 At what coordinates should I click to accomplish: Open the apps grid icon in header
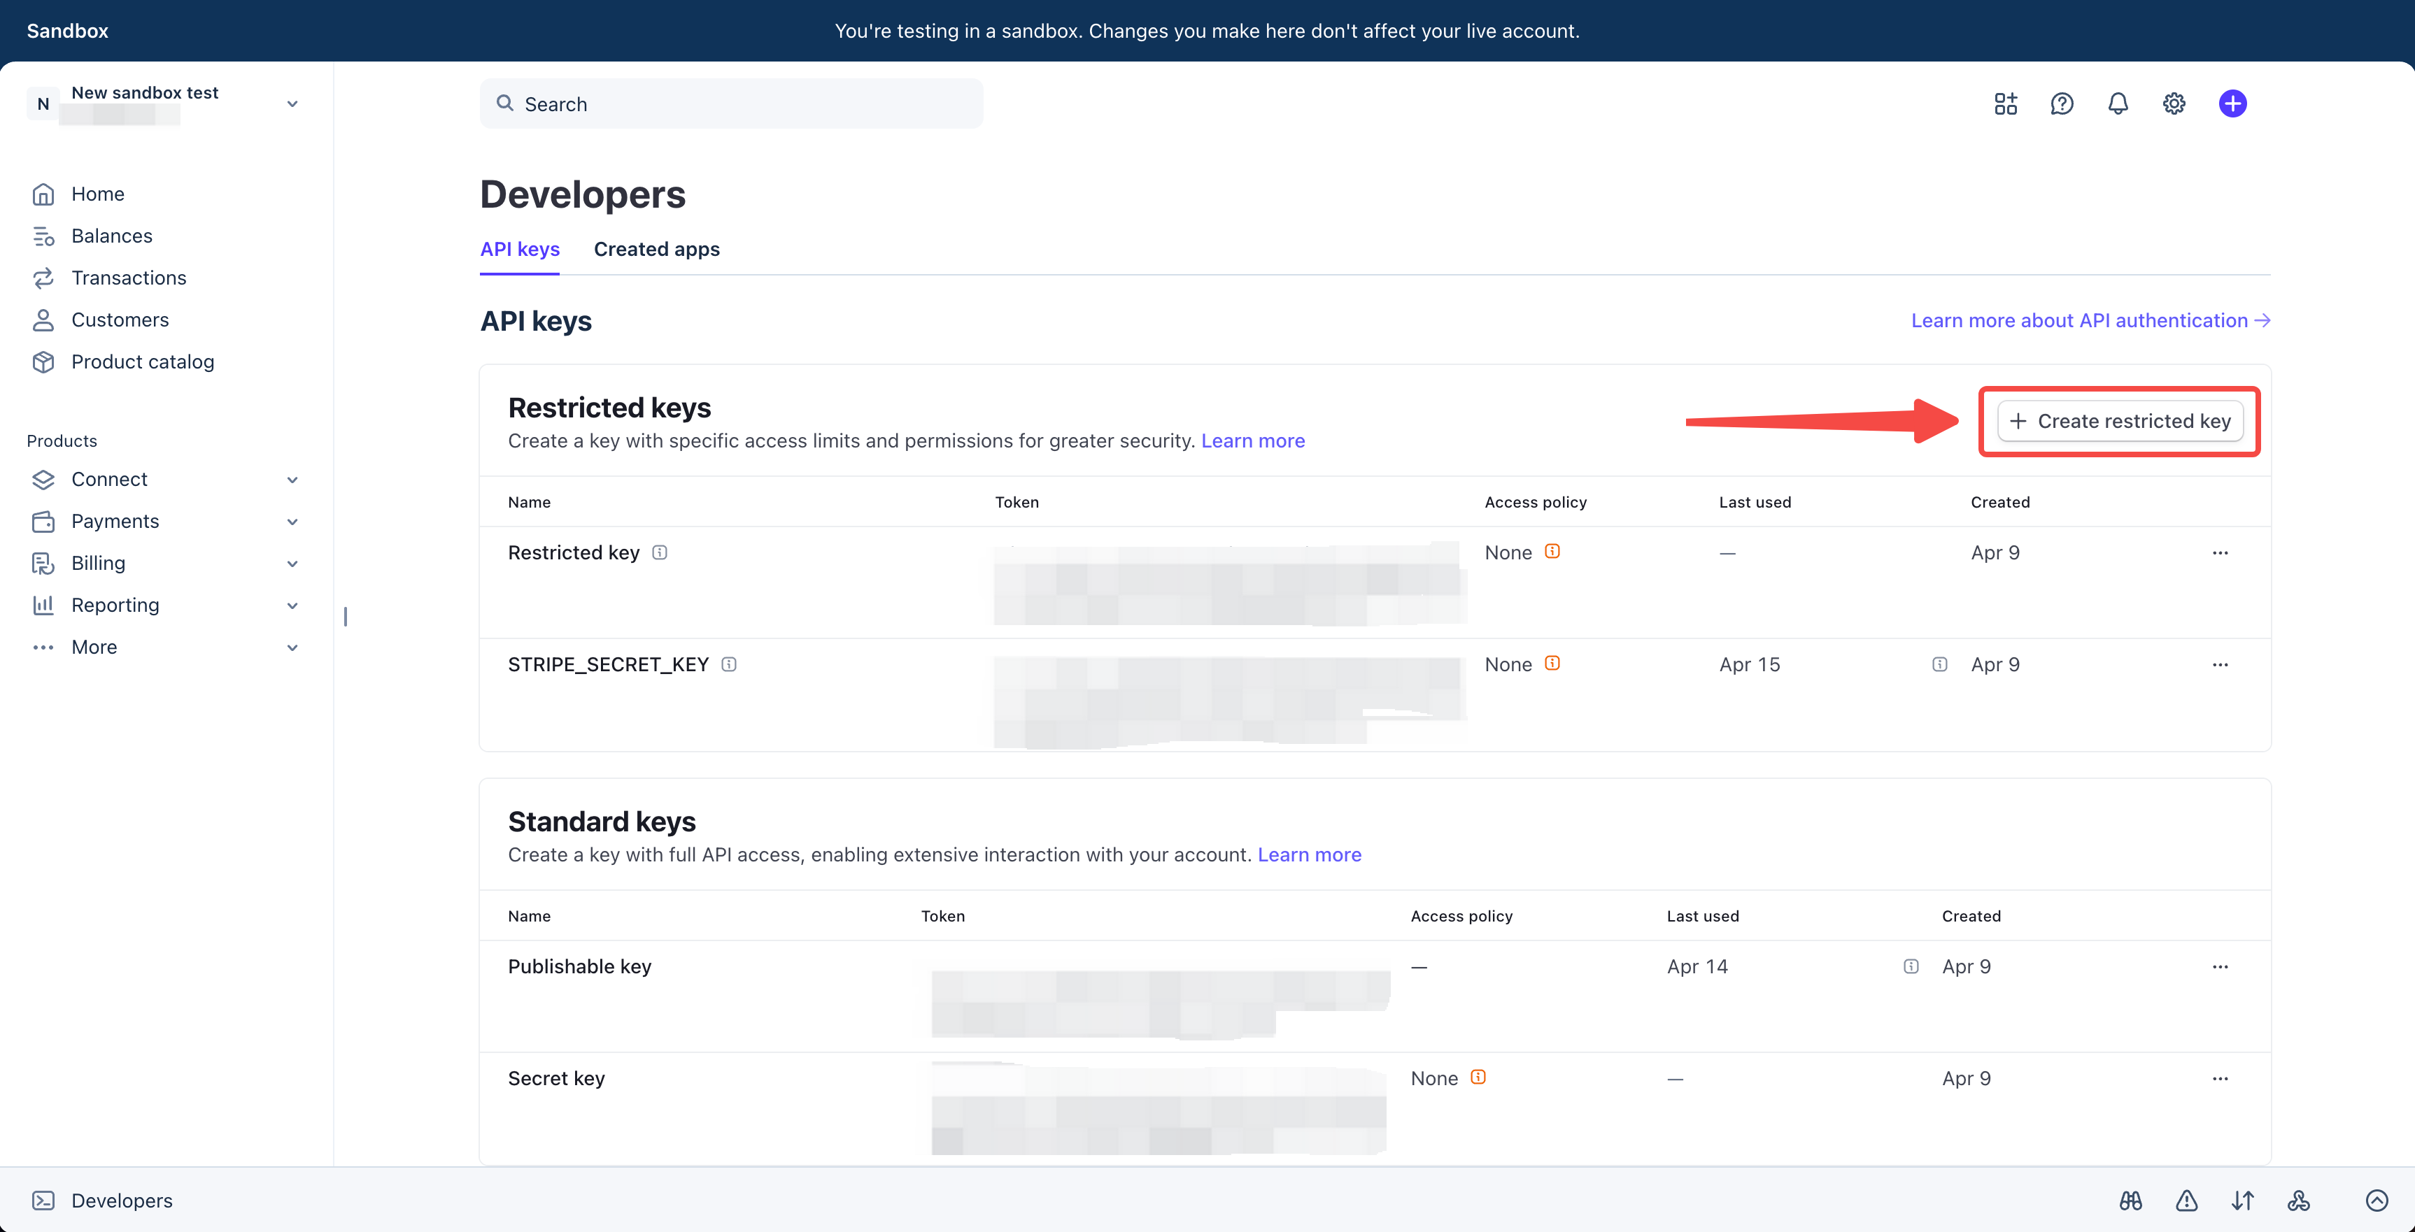coord(2005,104)
